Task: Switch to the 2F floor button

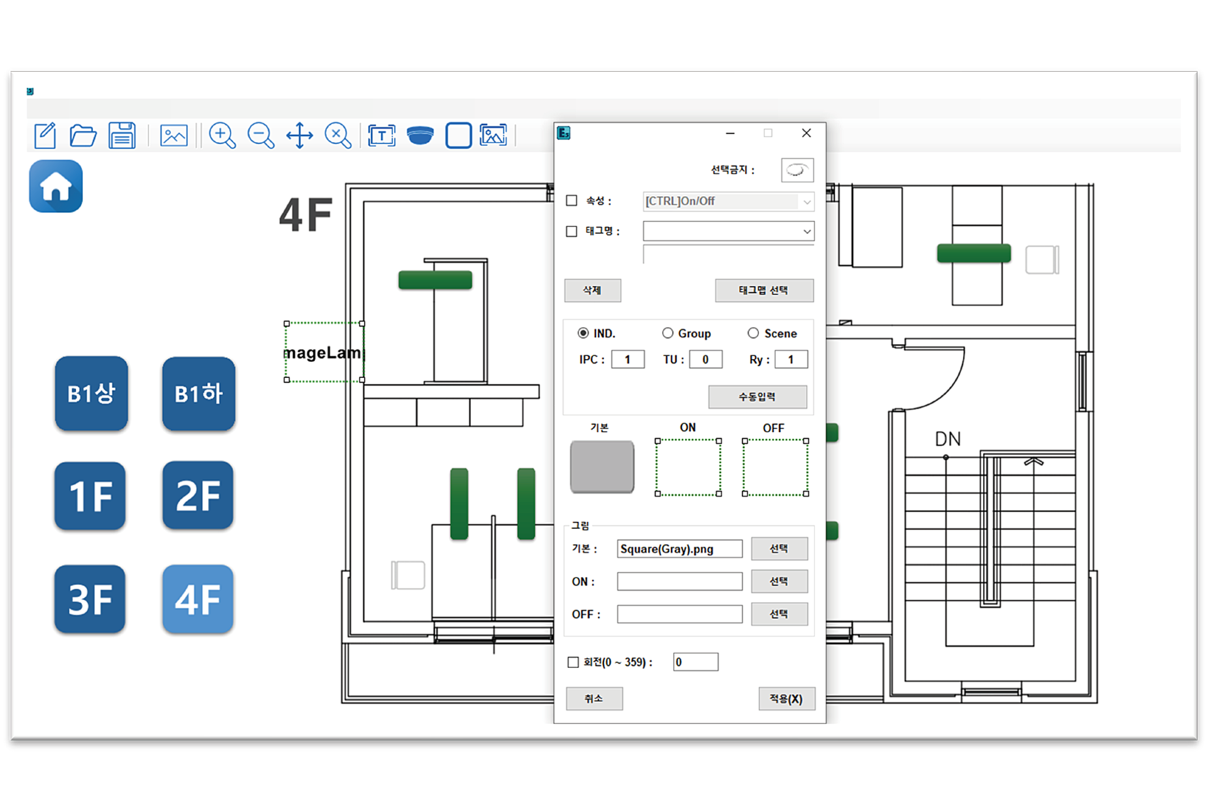Action: pos(198,496)
